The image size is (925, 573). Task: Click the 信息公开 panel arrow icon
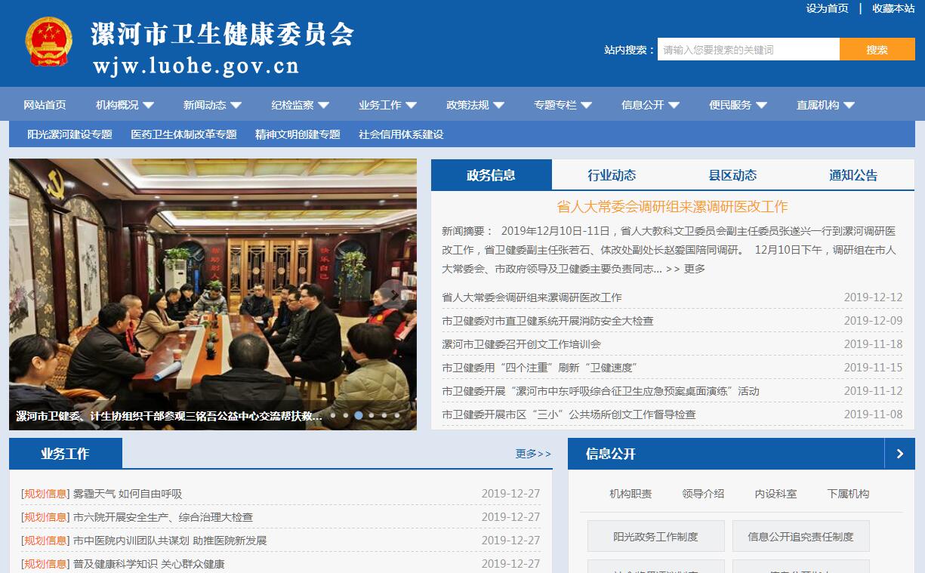pyautogui.click(x=899, y=454)
